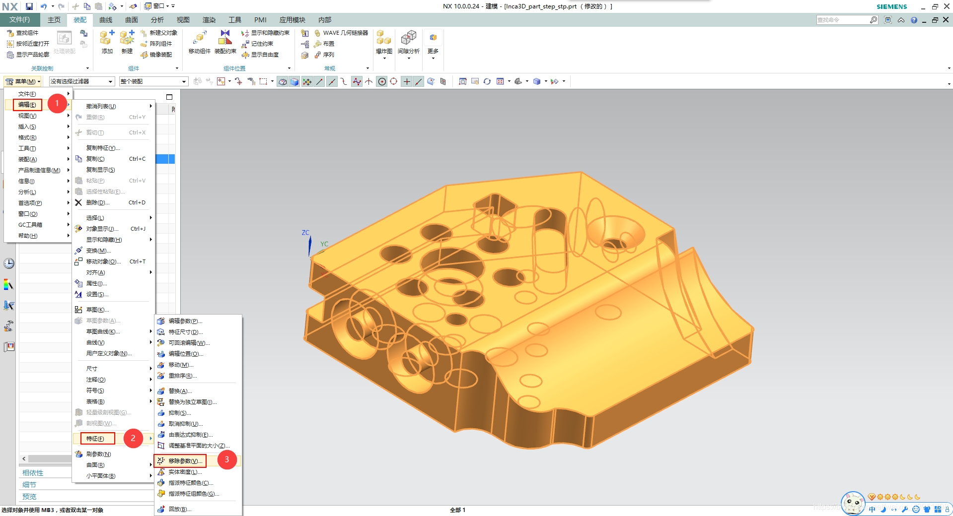Viewport: 953px width, 516px height.
Task: Toggle the Quadrant Point snap option
Action: tap(394, 81)
